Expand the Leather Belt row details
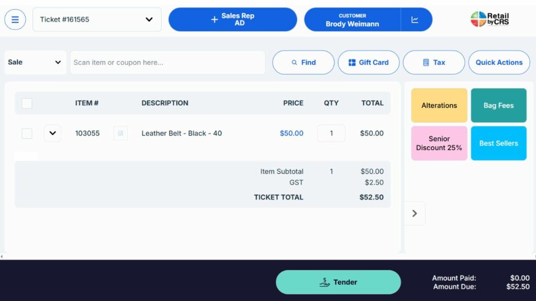Viewport: 536px width, 301px height. [52, 133]
